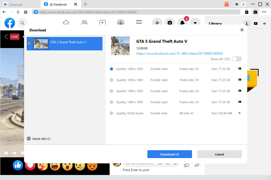
Task: Click the LIVE badge
Action: (x=15, y=37)
